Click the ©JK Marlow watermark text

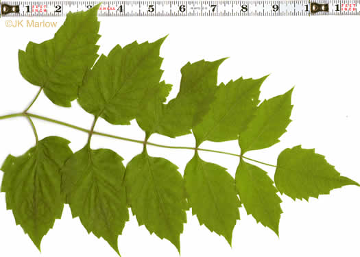pyautogui.click(x=31, y=24)
